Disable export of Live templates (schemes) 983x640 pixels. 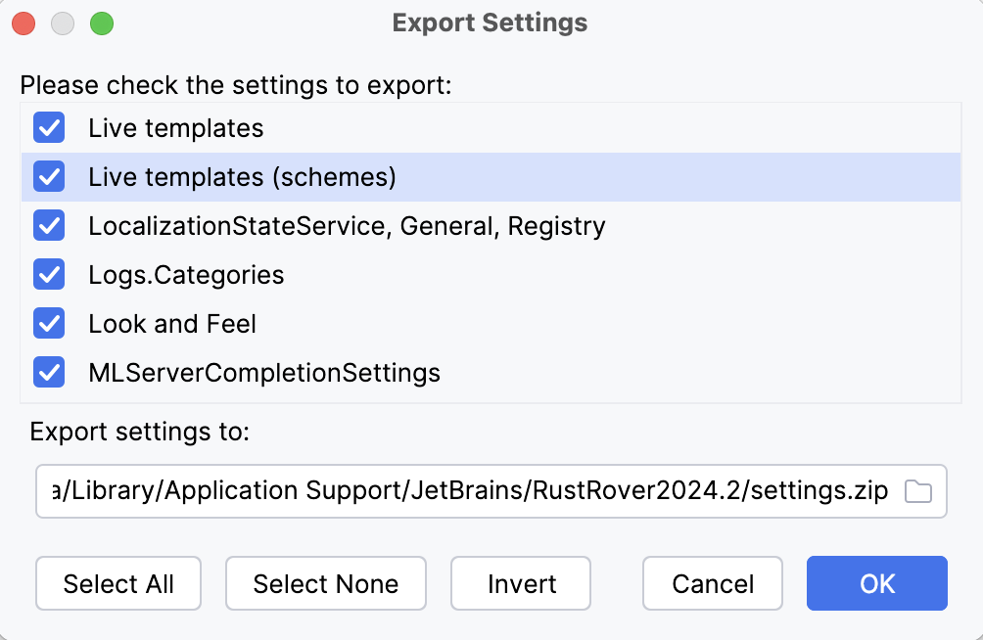pyautogui.click(x=49, y=176)
